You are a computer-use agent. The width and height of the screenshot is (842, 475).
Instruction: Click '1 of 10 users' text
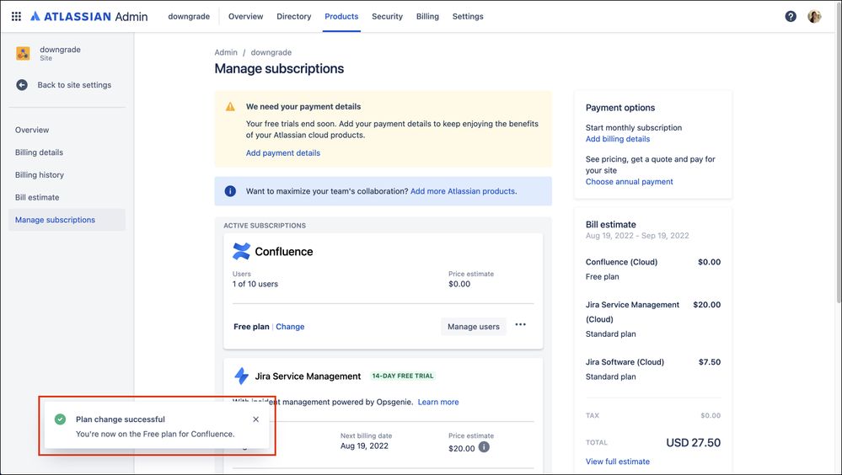coord(255,284)
